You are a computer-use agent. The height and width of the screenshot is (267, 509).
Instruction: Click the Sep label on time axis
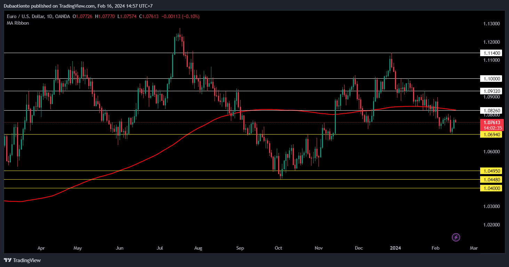[x=240, y=248]
